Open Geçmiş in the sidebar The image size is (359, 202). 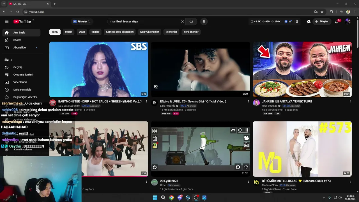[21, 67]
